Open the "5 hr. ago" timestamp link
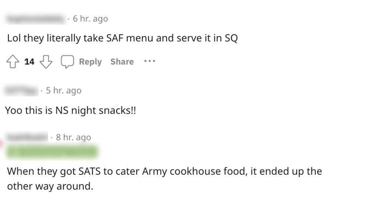Screen dimensions: 369x209 [x=63, y=90]
